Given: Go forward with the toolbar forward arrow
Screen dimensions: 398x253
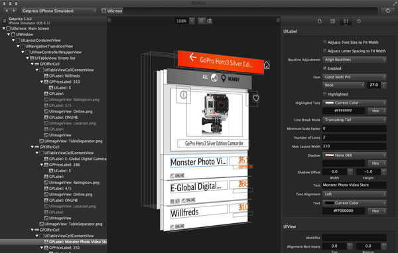Looking at the screenshot, I should (x=14, y=11).
